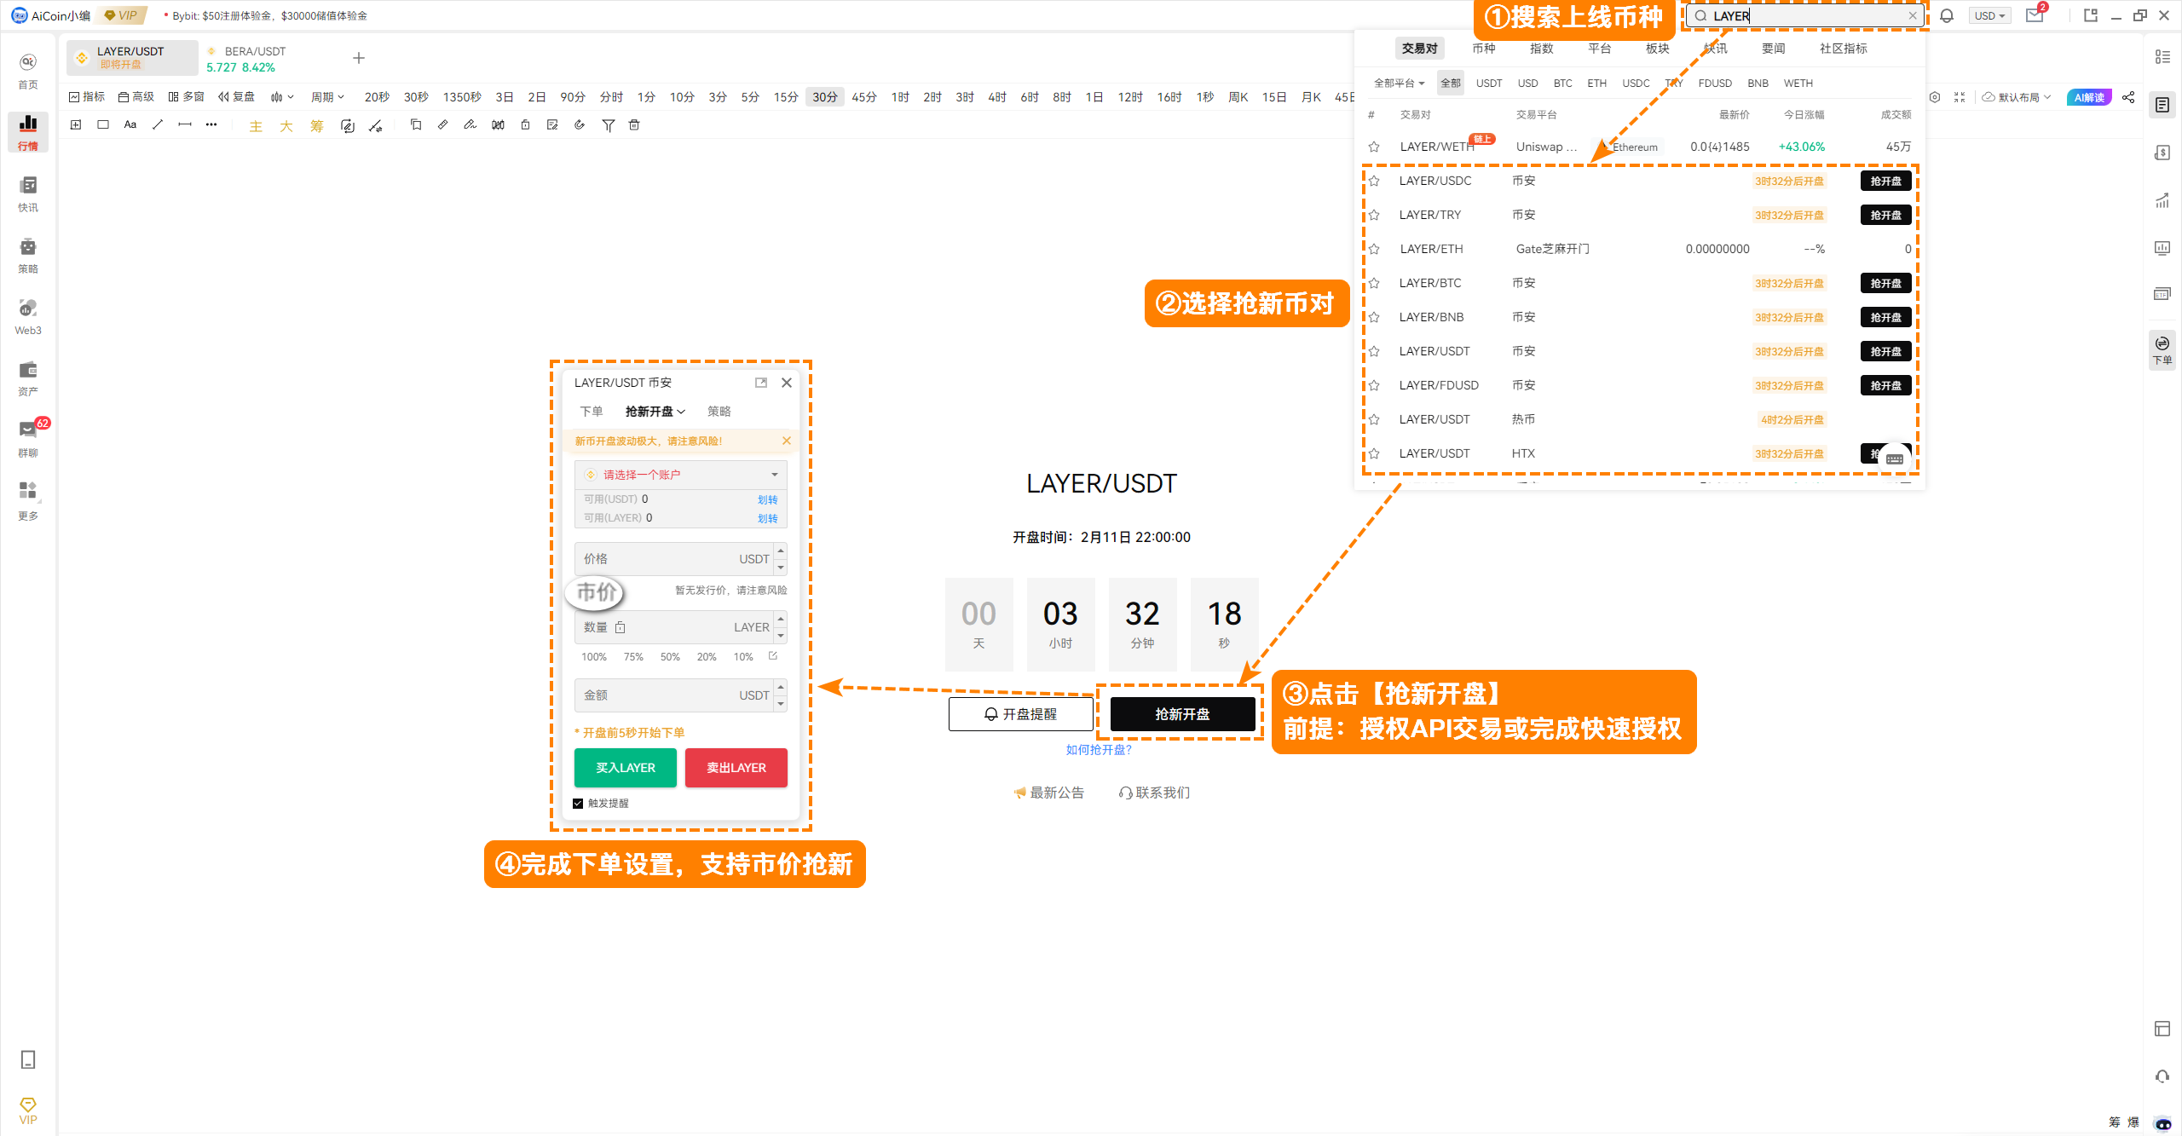Viewport: 2182px width, 1136px height.
Task: Click the notification bell icon
Action: click(x=1947, y=15)
